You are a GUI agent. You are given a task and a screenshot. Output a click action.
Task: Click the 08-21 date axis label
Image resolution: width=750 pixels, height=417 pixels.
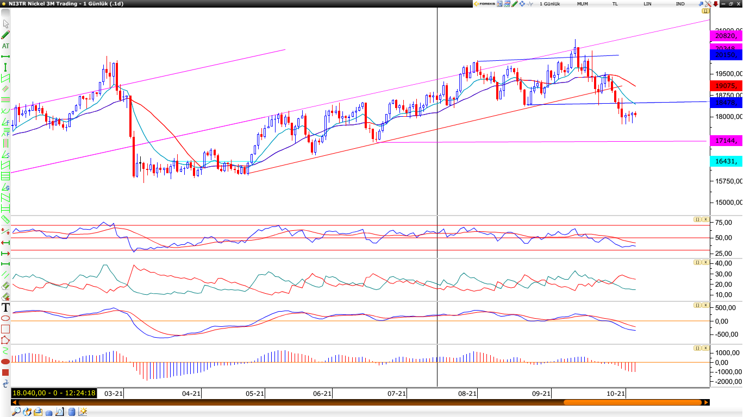[467, 394]
